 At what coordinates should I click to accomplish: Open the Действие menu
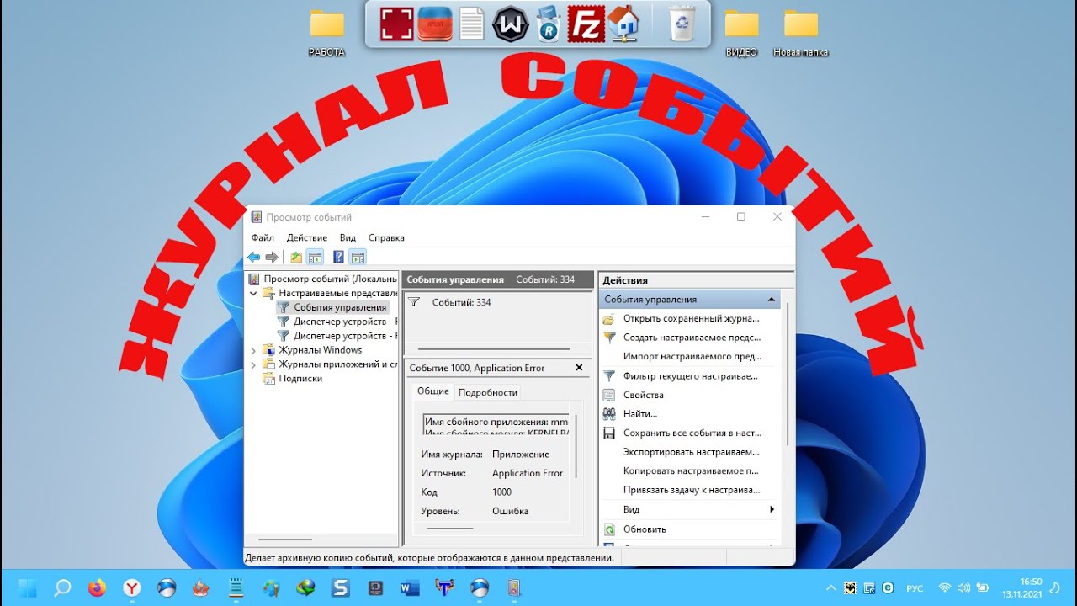307,238
